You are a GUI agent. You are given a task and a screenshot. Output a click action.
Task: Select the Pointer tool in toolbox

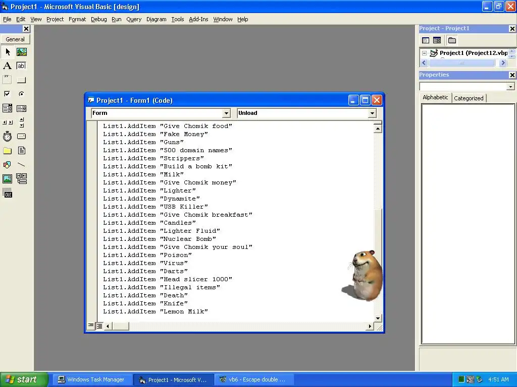pos(7,52)
